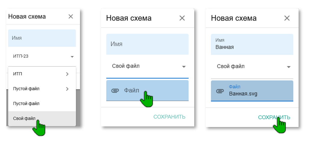Viewport: 310px width, 142px height.
Task: Click the paperclip icon beside empty Файл field
Action: (x=115, y=90)
